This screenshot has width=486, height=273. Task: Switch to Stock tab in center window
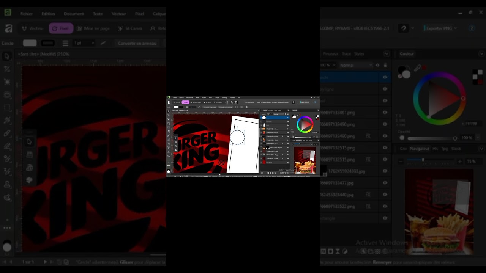(x=310, y=140)
